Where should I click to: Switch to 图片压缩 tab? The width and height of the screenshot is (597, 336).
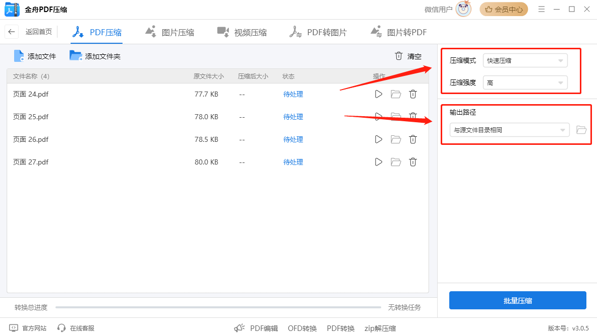170,32
